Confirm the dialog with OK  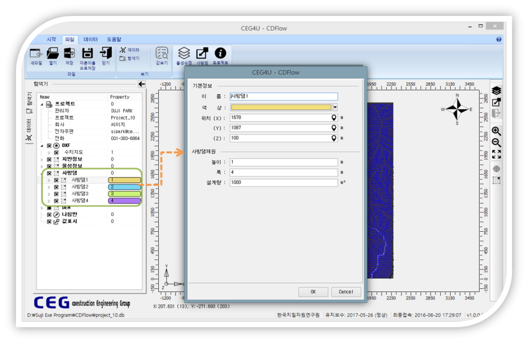(x=313, y=292)
